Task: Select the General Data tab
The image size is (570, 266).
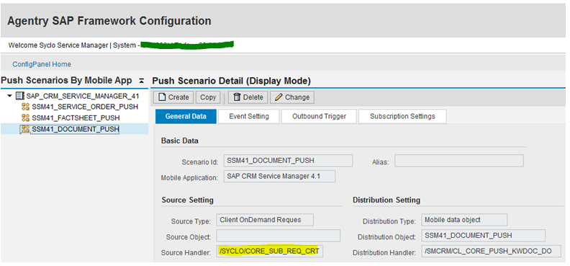Action: pos(186,117)
